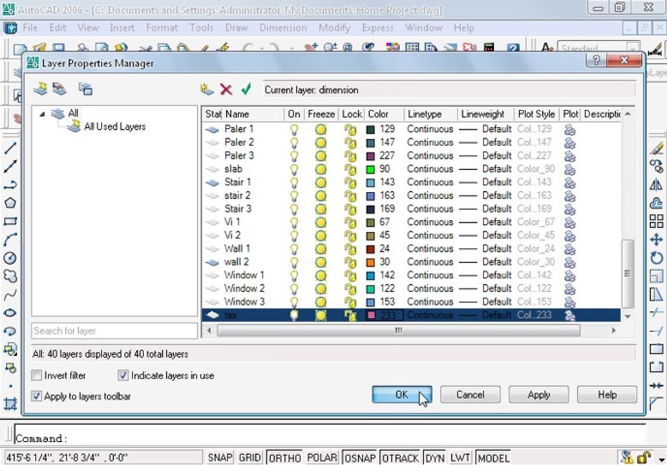Toggle the lock icon for Wall 1

pos(350,249)
